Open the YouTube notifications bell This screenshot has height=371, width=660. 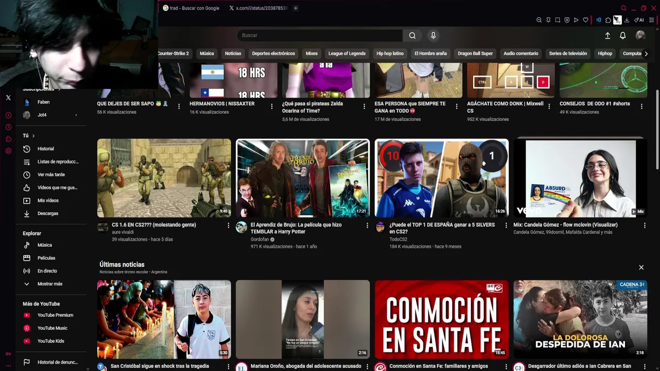[x=623, y=36]
